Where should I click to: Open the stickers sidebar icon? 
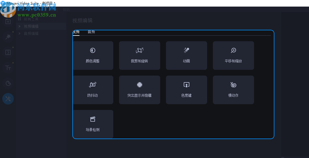(x=8, y=84)
